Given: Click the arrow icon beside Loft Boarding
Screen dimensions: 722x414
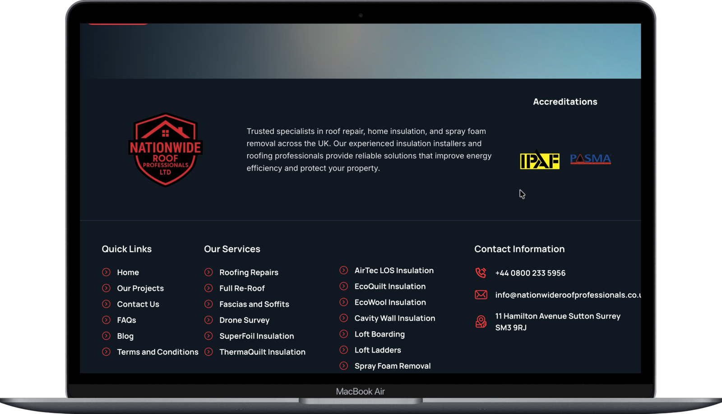Looking at the screenshot, I should 344,334.
